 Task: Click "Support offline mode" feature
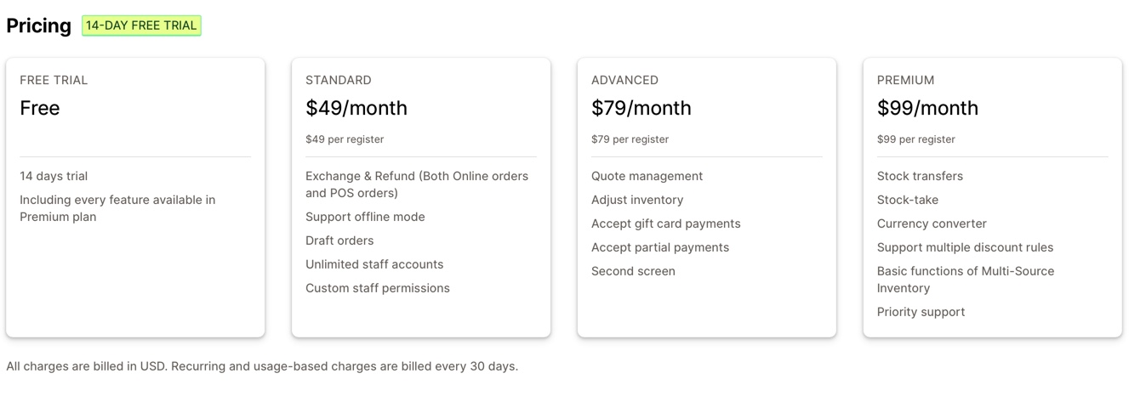click(365, 217)
